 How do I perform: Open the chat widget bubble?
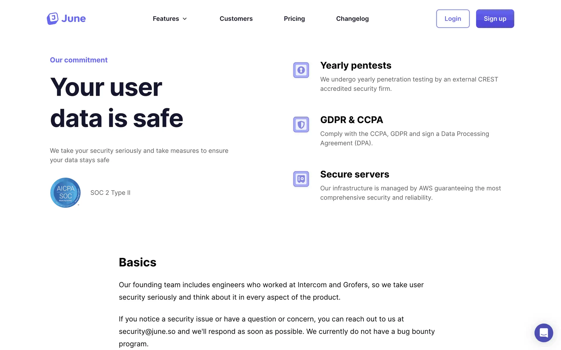click(x=543, y=332)
